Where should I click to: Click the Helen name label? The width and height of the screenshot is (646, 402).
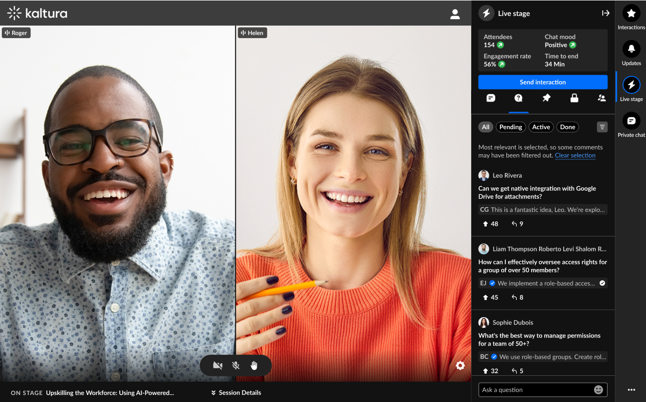click(252, 33)
